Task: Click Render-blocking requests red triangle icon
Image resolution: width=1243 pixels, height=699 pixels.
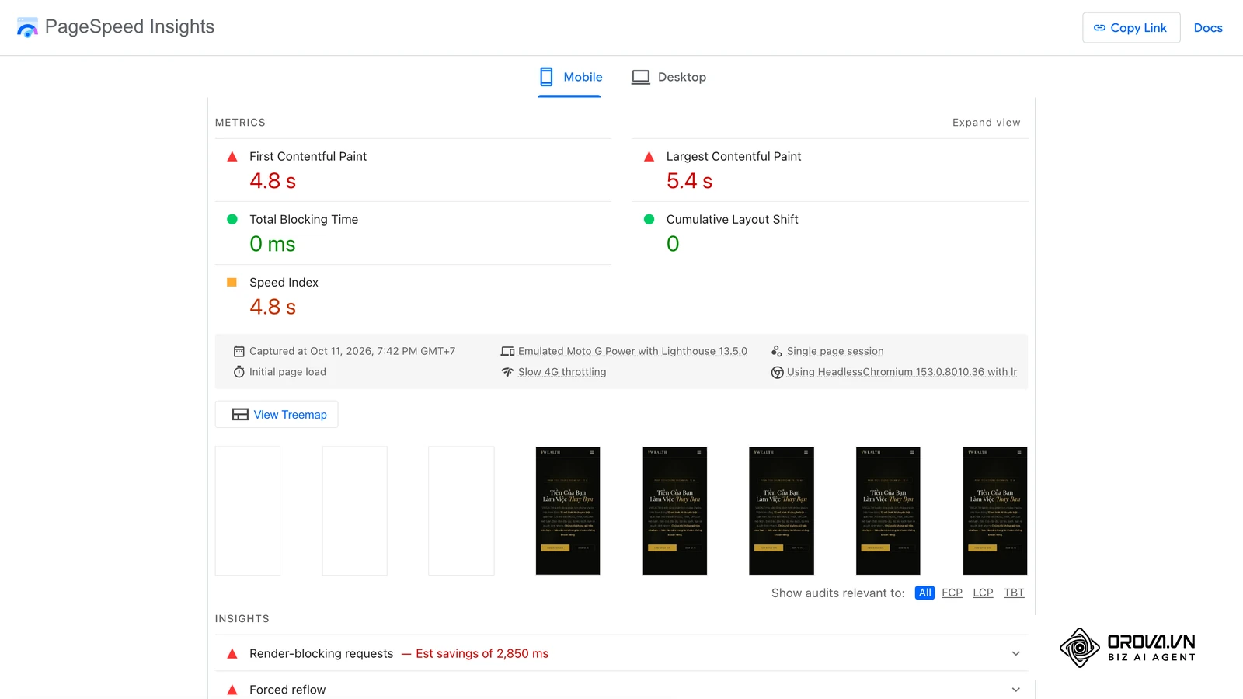Action: pyautogui.click(x=232, y=654)
